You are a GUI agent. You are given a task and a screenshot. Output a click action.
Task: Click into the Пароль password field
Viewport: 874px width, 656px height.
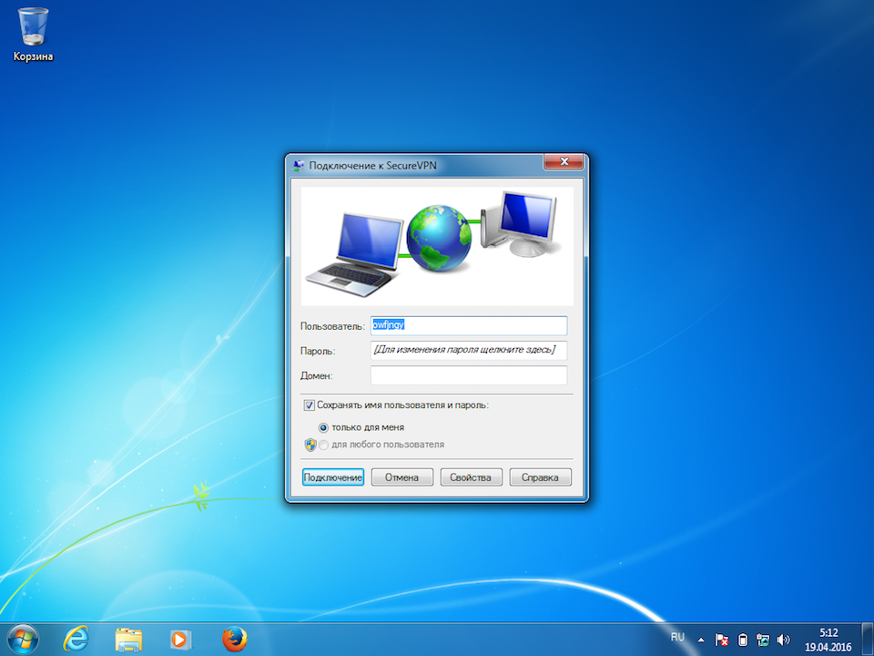[x=469, y=351]
